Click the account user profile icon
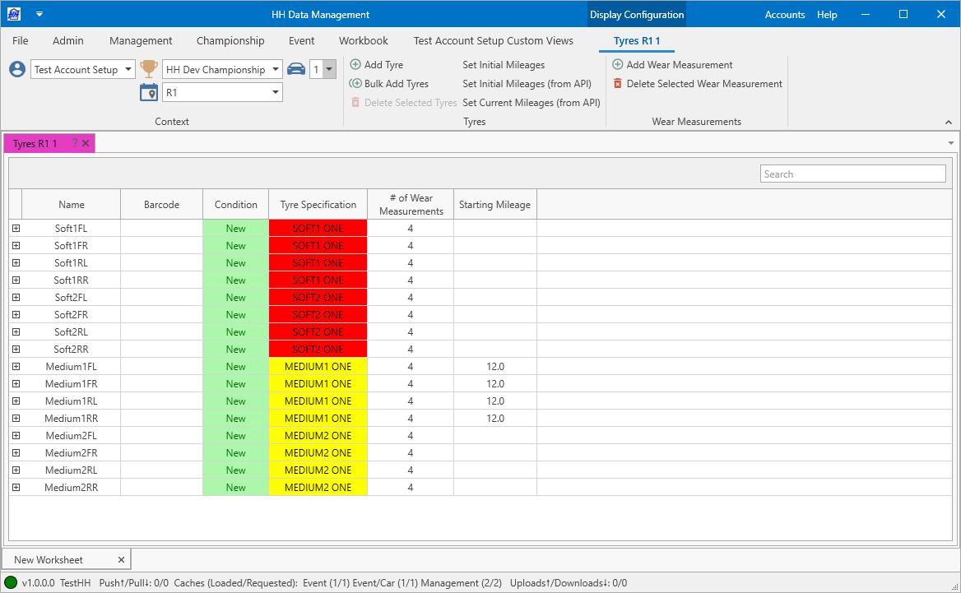 (x=17, y=69)
